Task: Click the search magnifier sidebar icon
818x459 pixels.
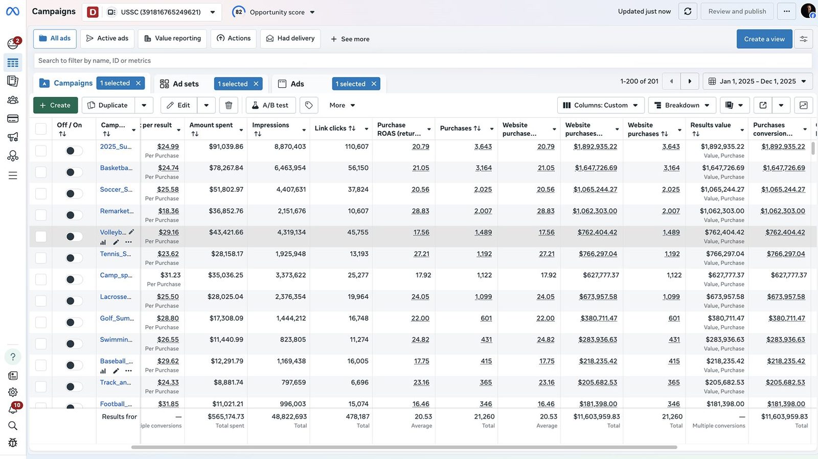Action: coord(13,426)
